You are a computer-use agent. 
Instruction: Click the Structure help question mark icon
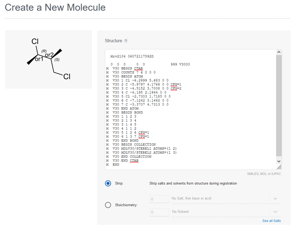tap(126, 41)
